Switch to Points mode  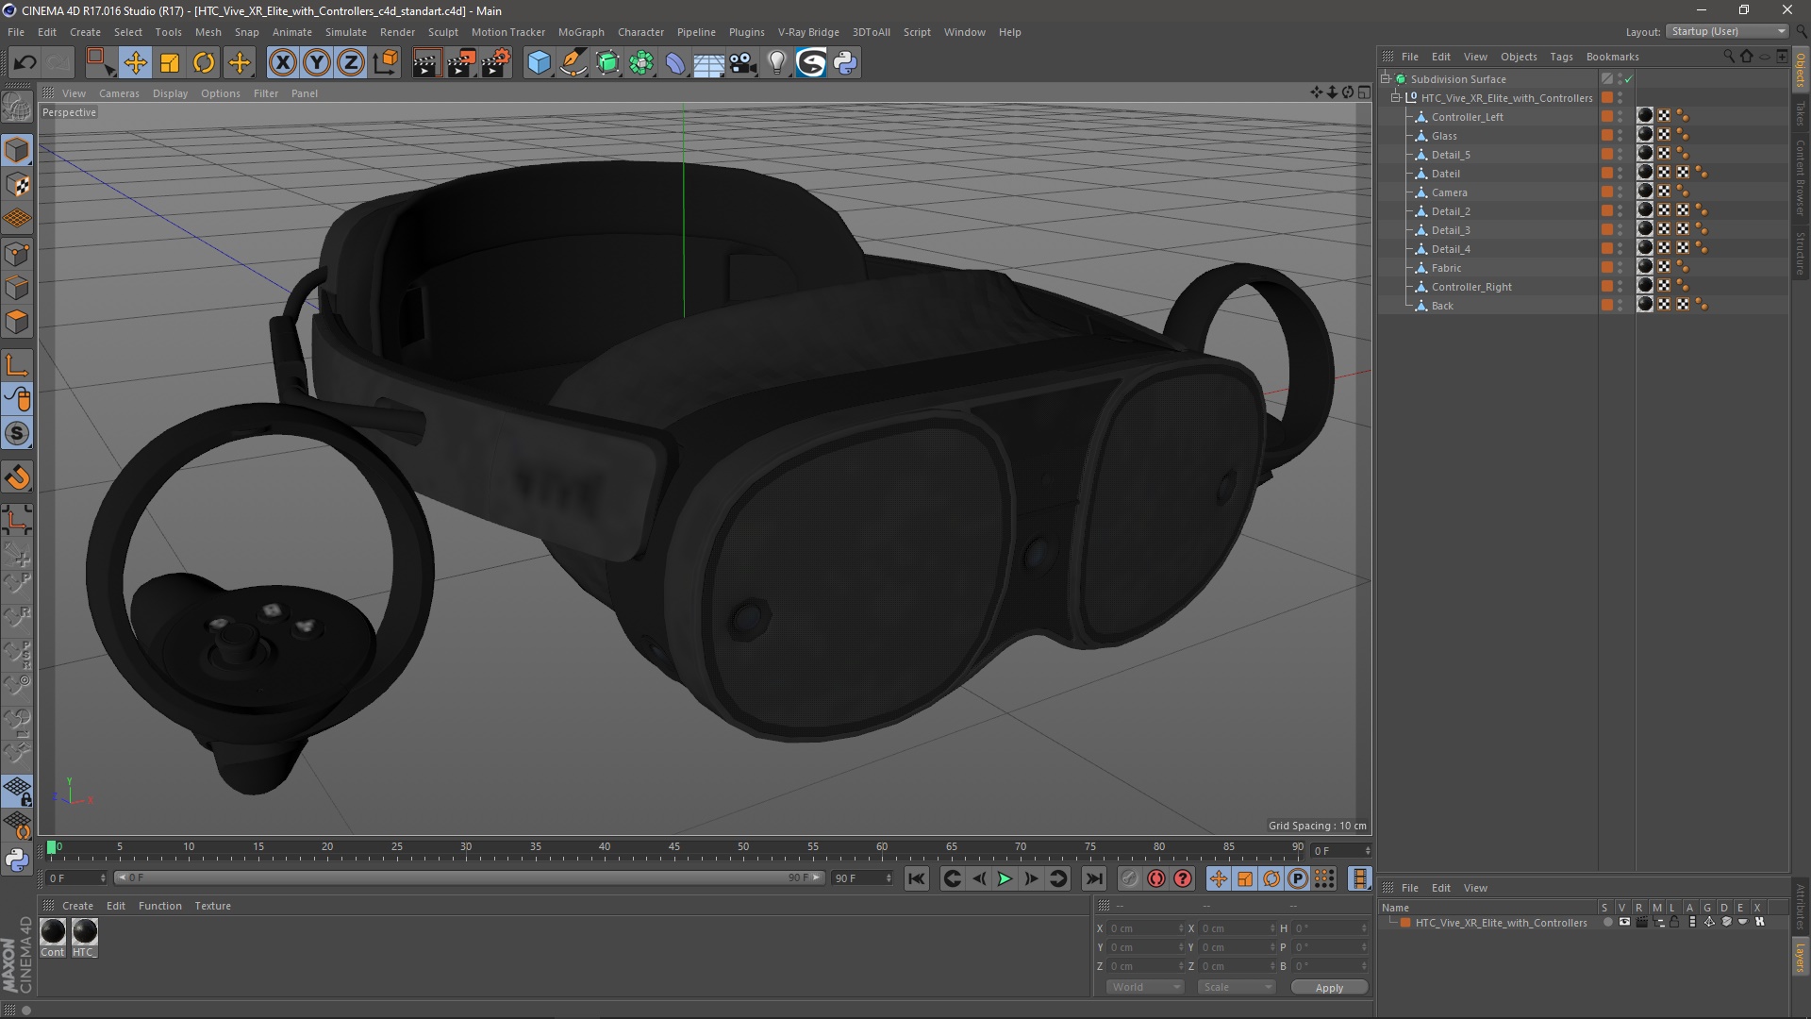point(17,254)
